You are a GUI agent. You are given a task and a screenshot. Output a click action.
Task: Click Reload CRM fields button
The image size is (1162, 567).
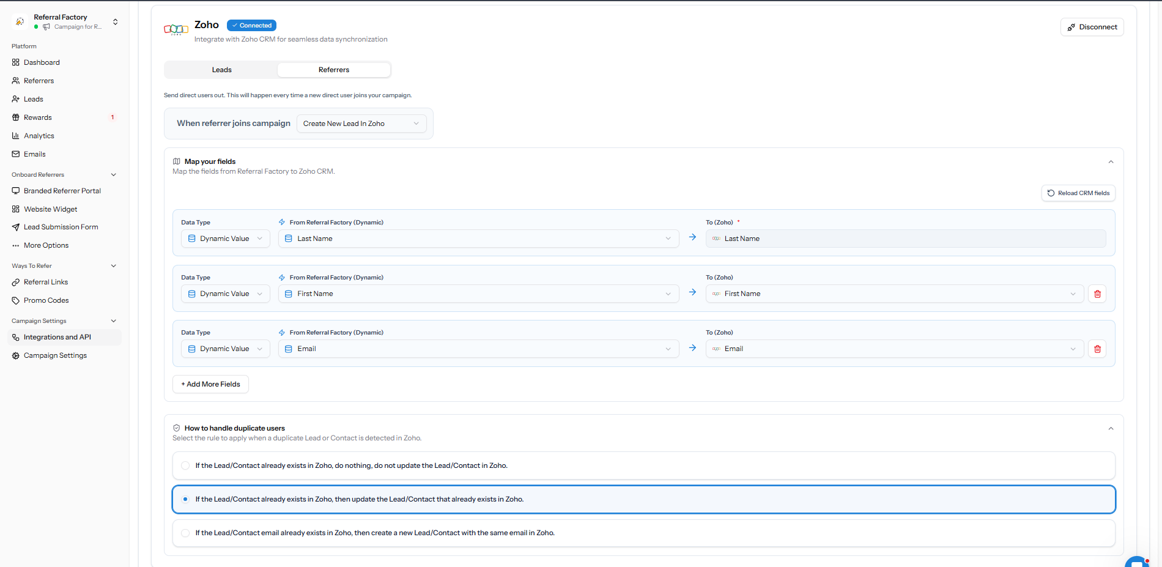(x=1078, y=193)
